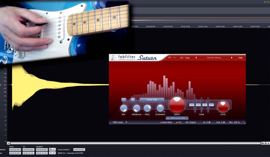Click the FREQ knob
The image size is (270, 157).
pos(147,108)
